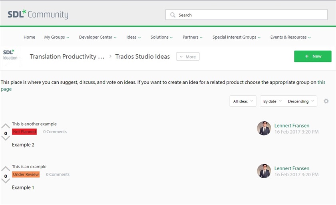The height and width of the screenshot is (205, 336).
Task: Click the SDL Community logo
Action: [38, 14]
